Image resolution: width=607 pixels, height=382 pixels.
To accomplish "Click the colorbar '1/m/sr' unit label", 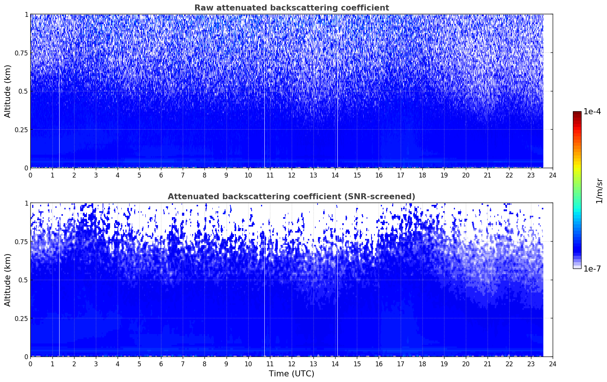I will (599, 191).
